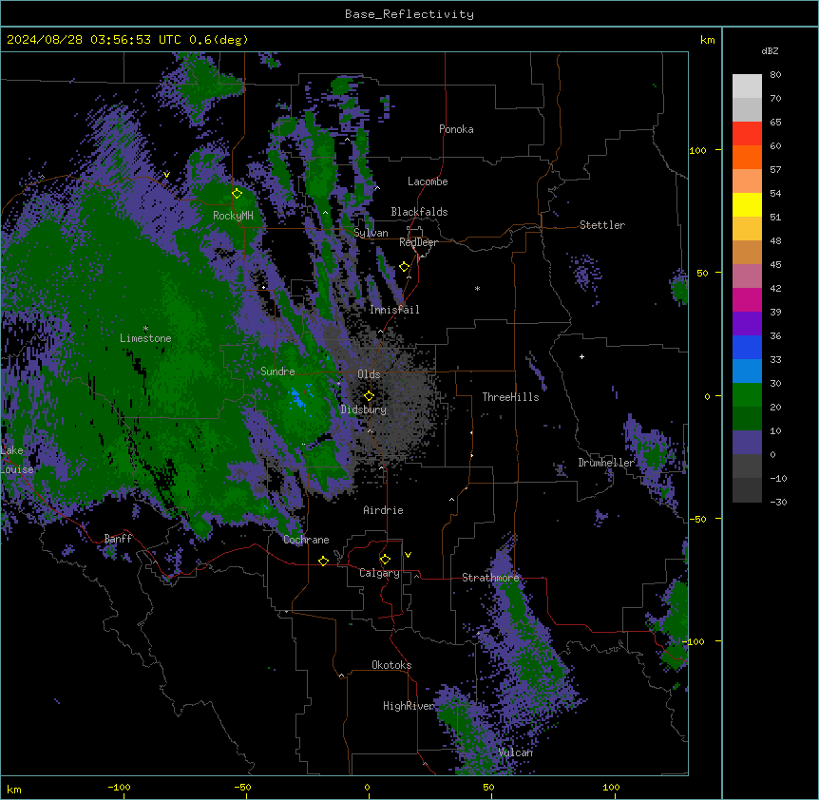Click the -100 tick label on the bottom axis
The image size is (819, 800).
pos(119,787)
